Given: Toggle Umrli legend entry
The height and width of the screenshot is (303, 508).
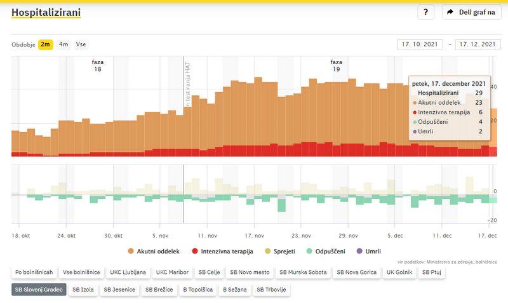Looking at the screenshot, I should (x=368, y=252).
